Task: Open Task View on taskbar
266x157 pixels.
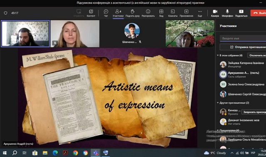Action: [x=25, y=153]
